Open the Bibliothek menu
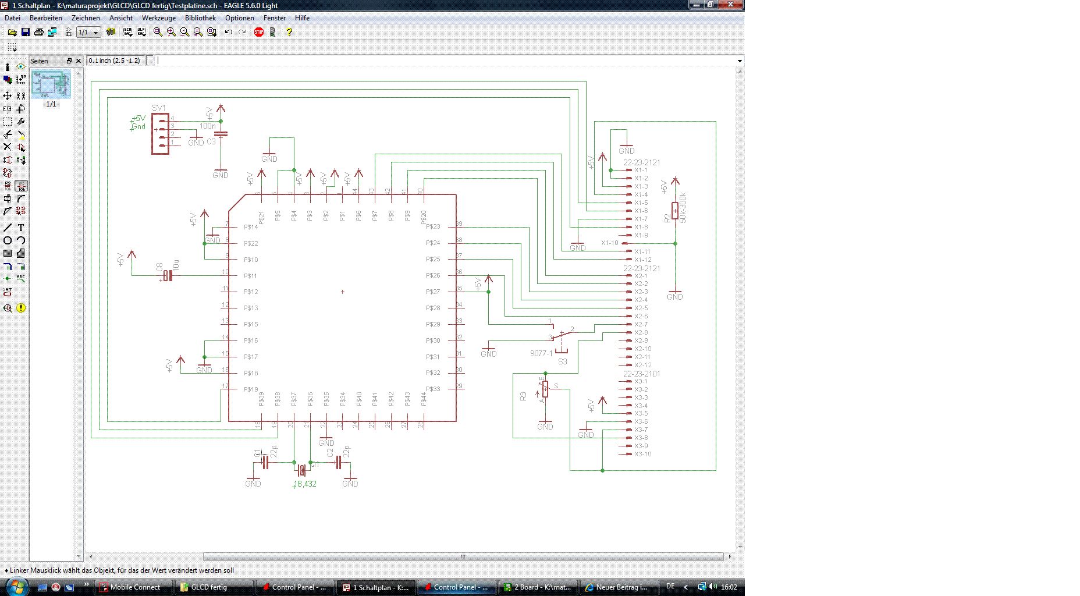The width and height of the screenshot is (1080, 596). (x=200, y=18)
